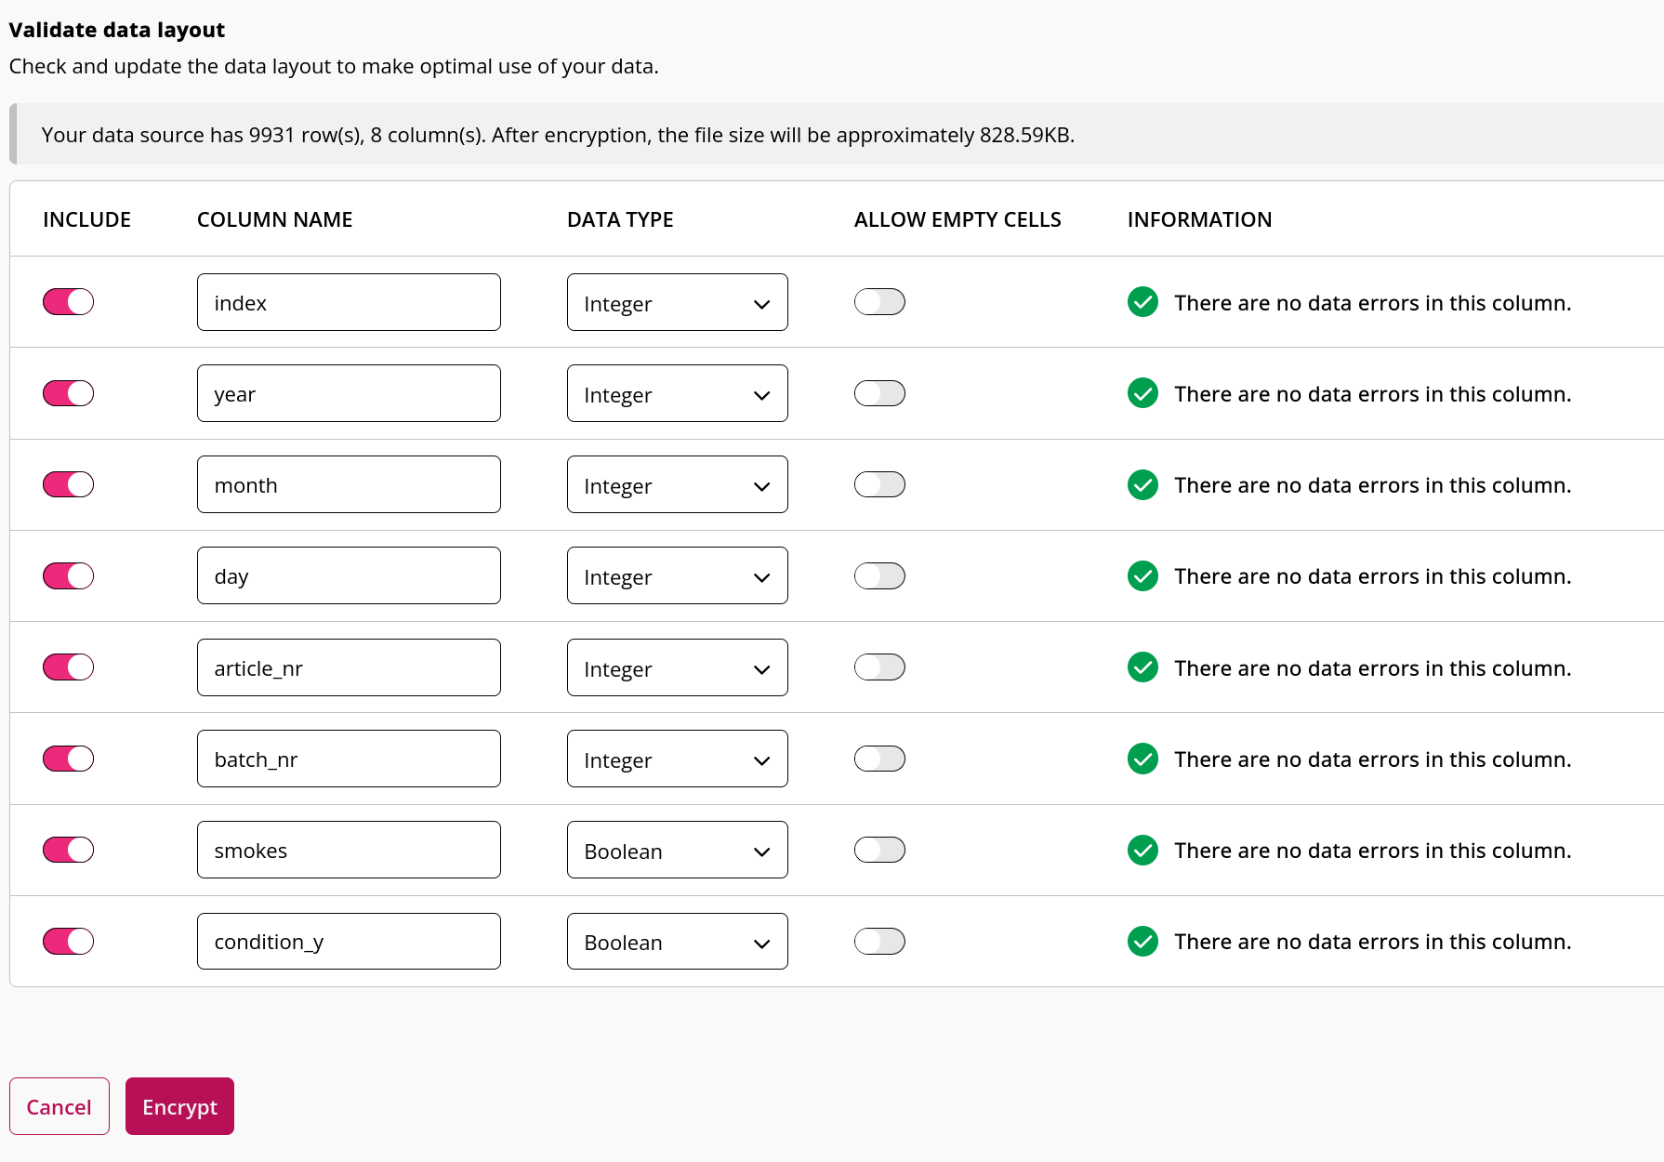Focus the day column name field
This screenshot has width=1664, height=1162.
[x=349, y=575]
